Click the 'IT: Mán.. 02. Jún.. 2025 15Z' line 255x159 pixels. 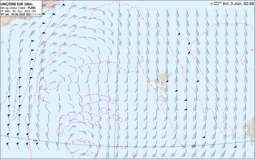(18, 11)
